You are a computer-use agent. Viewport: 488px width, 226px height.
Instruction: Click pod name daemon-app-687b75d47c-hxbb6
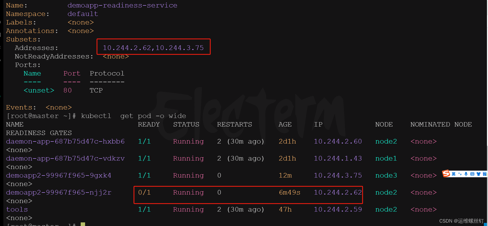pyautogui.click(x=65, y=141)
